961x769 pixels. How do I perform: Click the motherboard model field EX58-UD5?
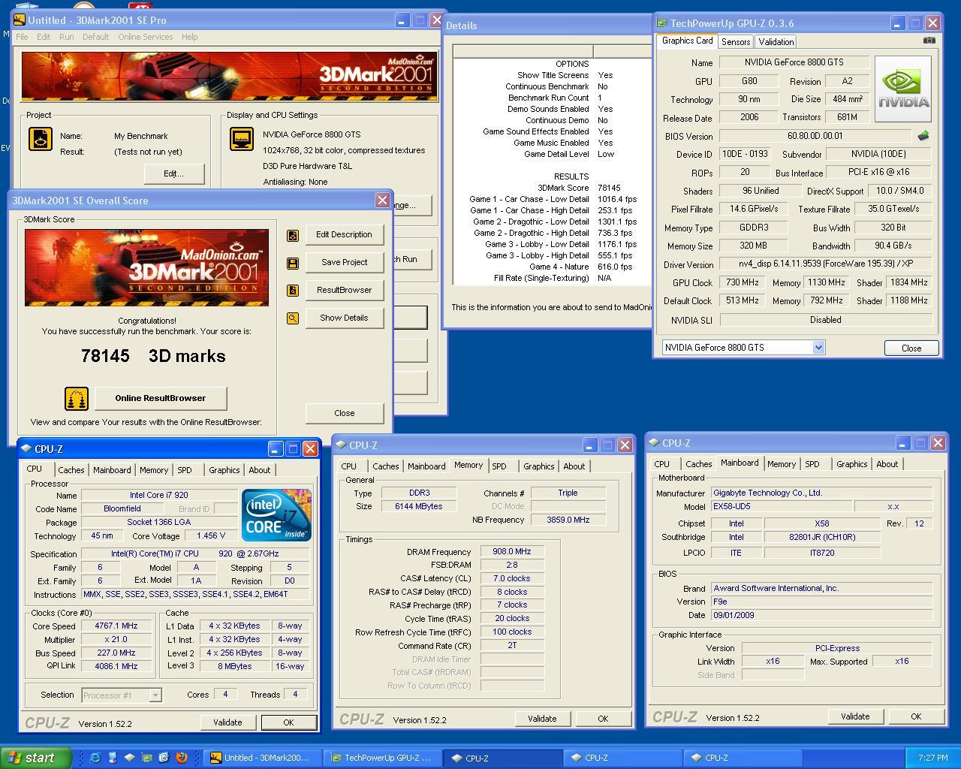click(781, 507)
